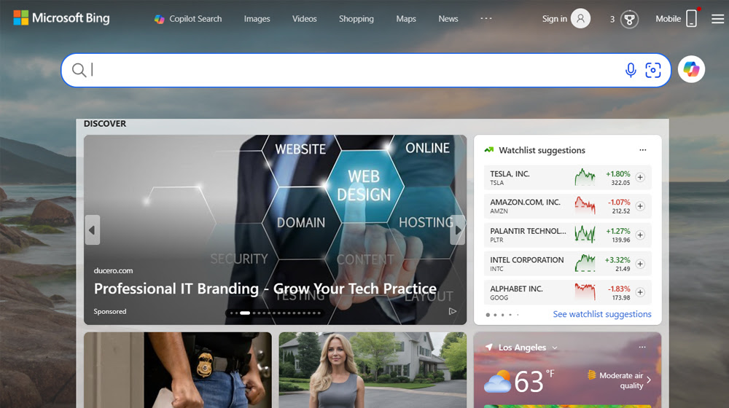The image size is (729, 408).
Task: Click the Sponsored label on carousel
Action: click(x=110, y=311)
